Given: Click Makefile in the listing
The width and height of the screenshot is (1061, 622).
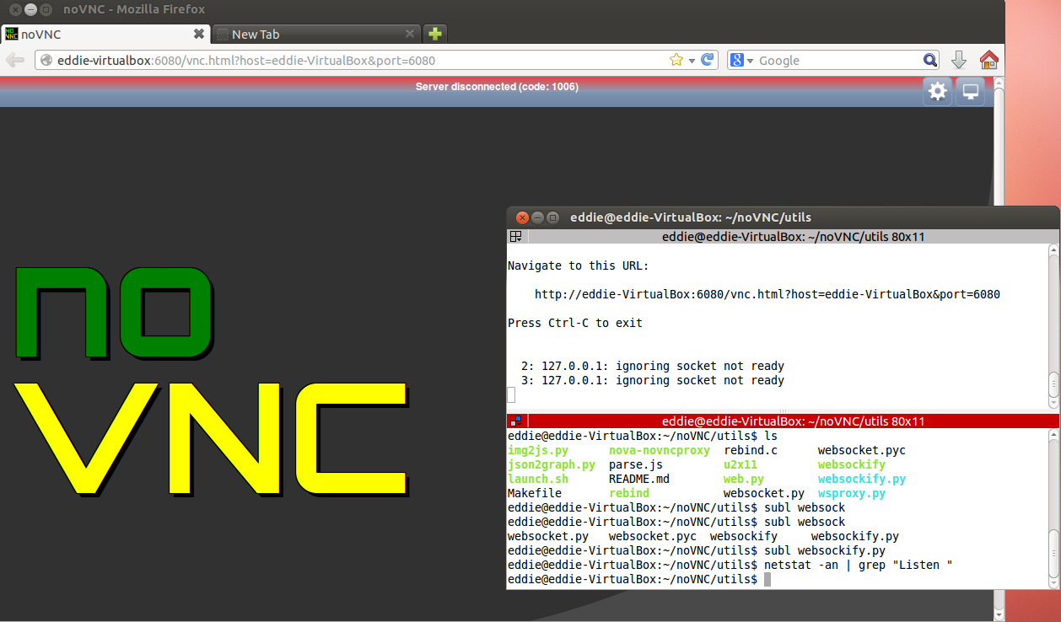Looking at the screenshot, I should pyautogui.click(x=535, y=493).
